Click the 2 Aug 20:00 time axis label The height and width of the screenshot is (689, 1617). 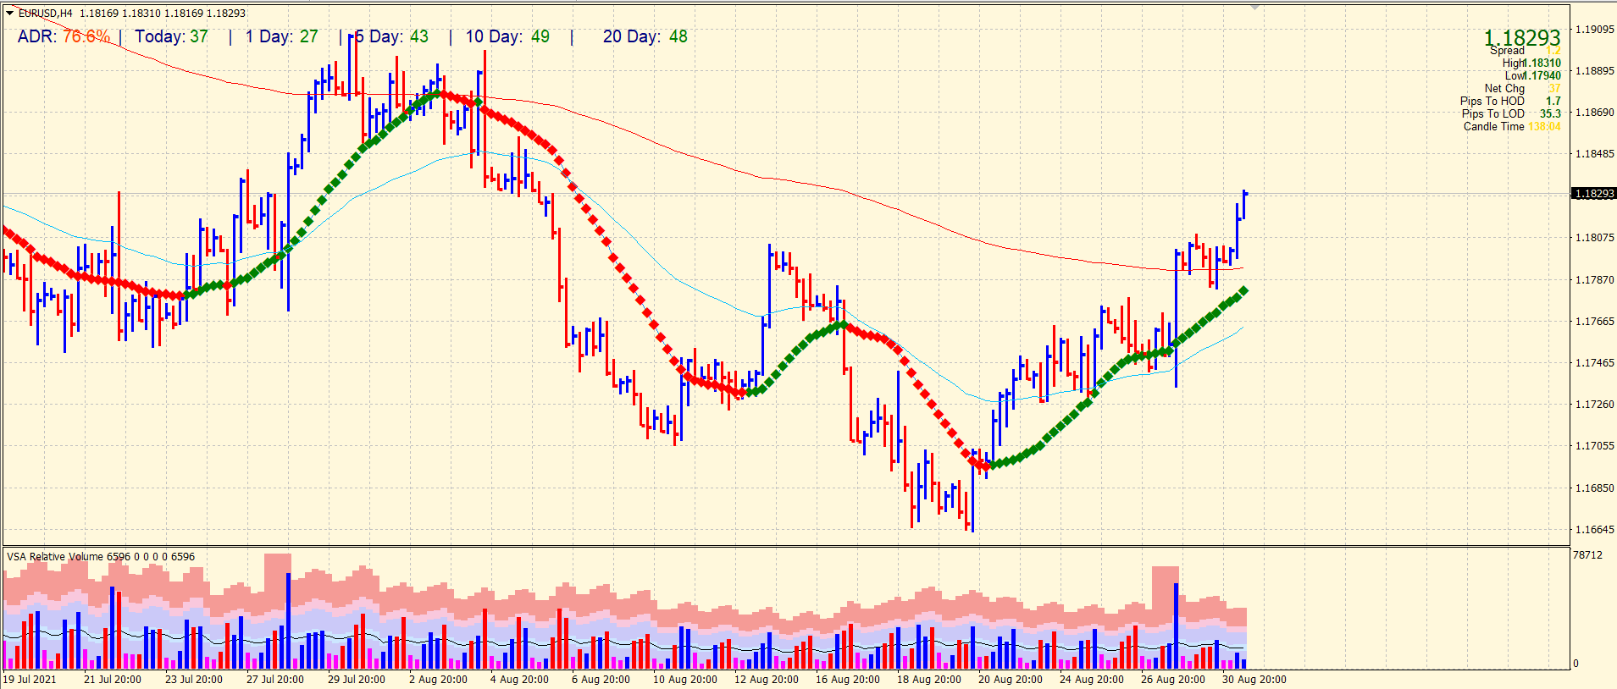tap(437, 679)
